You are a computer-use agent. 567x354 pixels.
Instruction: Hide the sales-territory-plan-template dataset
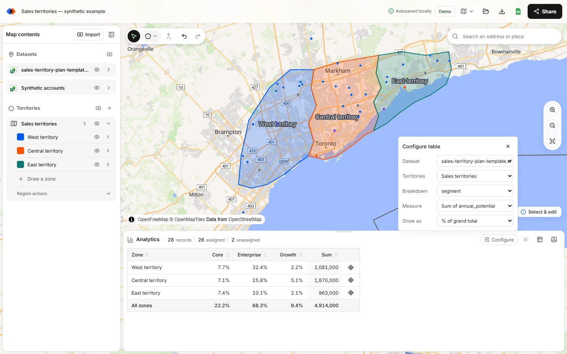[x=97, y=70]
